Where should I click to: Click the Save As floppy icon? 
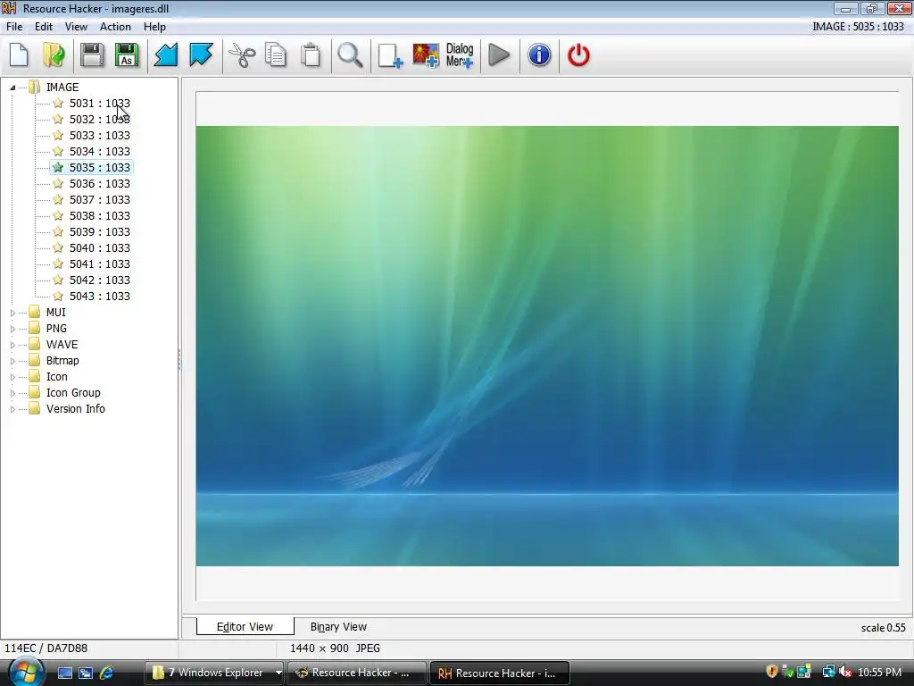pyautogui.click(x=127, y=55)
